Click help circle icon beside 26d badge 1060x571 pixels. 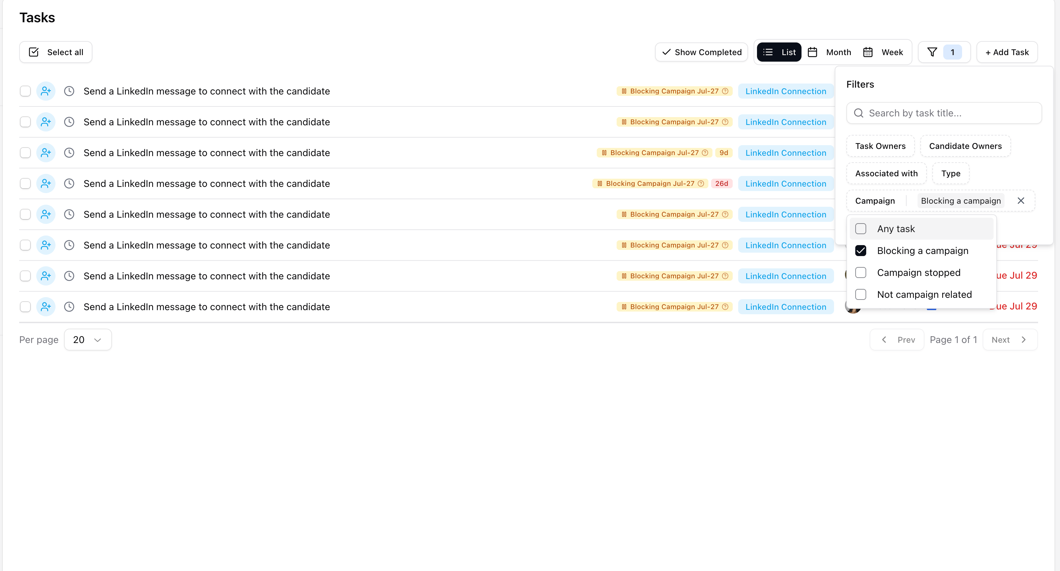(x=701, y=183)
